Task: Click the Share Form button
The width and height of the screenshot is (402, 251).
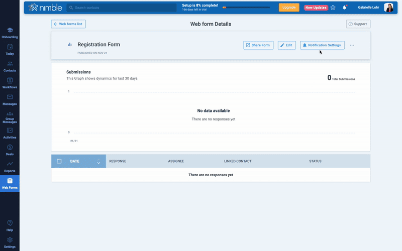Action: (258, 45)
